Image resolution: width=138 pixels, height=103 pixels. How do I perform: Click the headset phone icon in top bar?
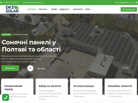pos(1,3)
